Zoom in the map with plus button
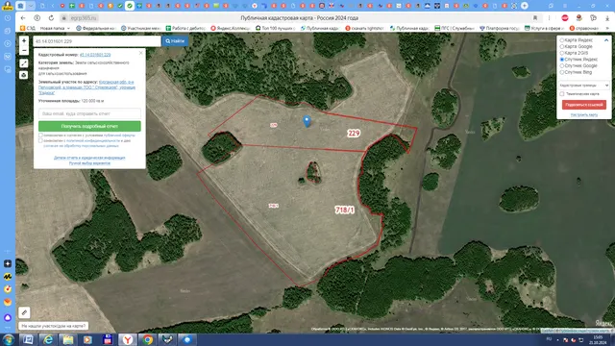The width and height of the screenshot is (615, 346). pos(24,40)
